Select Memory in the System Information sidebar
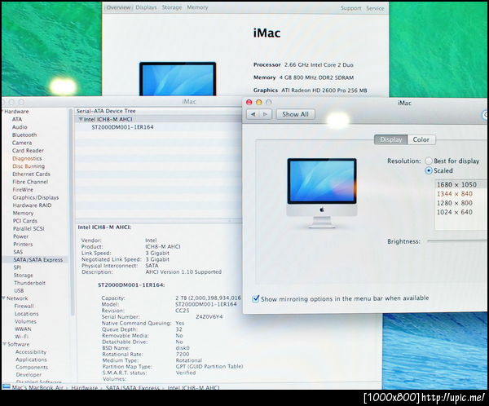The height and width of the screenshot is (406, 489). click(x=23, y=213)
